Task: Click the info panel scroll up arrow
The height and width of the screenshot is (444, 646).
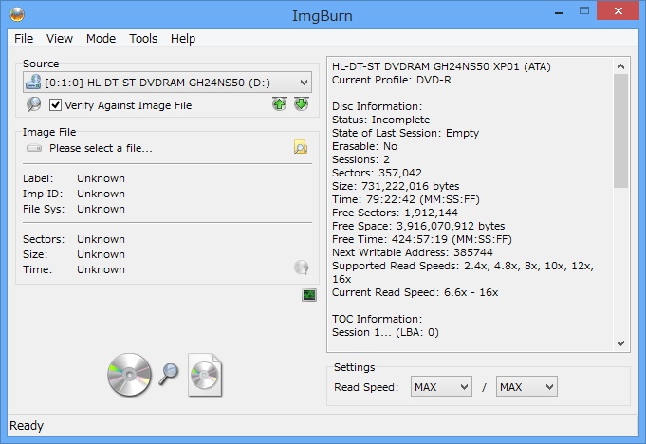Action: point(621,65)
